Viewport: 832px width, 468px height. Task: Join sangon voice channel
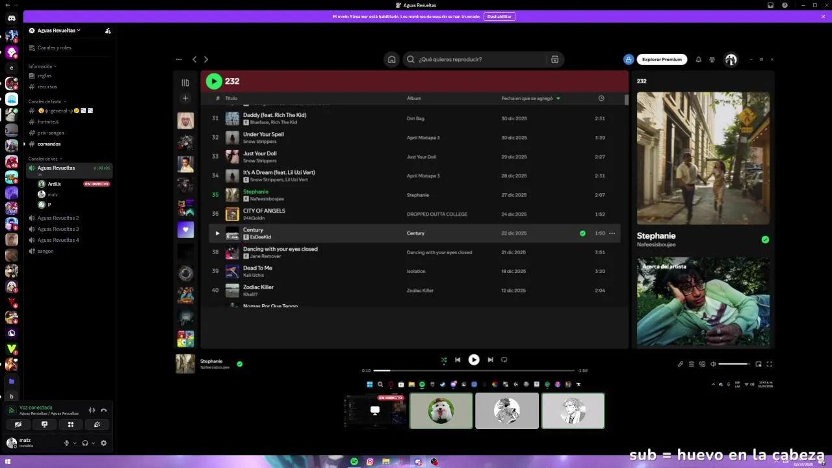pos(69,251)
